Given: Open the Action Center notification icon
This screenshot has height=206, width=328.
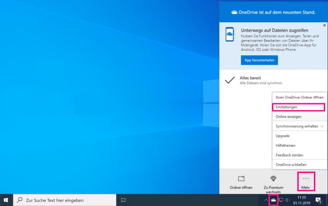Looking at the screenshot, I should point(319,200).
